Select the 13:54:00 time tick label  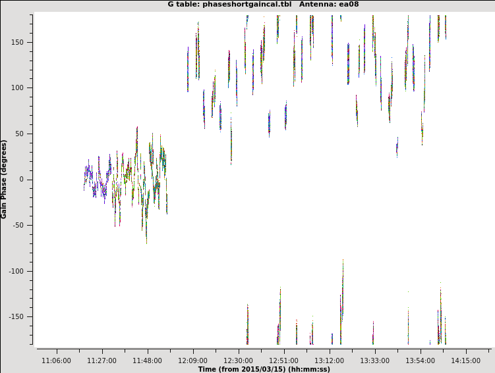click(x=420, y=361)
